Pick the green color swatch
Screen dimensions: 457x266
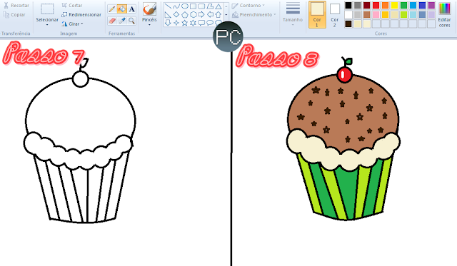[403, 5]
